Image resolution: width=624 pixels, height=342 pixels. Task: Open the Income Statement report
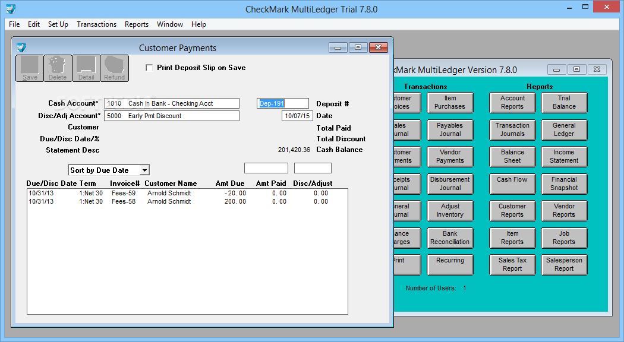point(564,157)
